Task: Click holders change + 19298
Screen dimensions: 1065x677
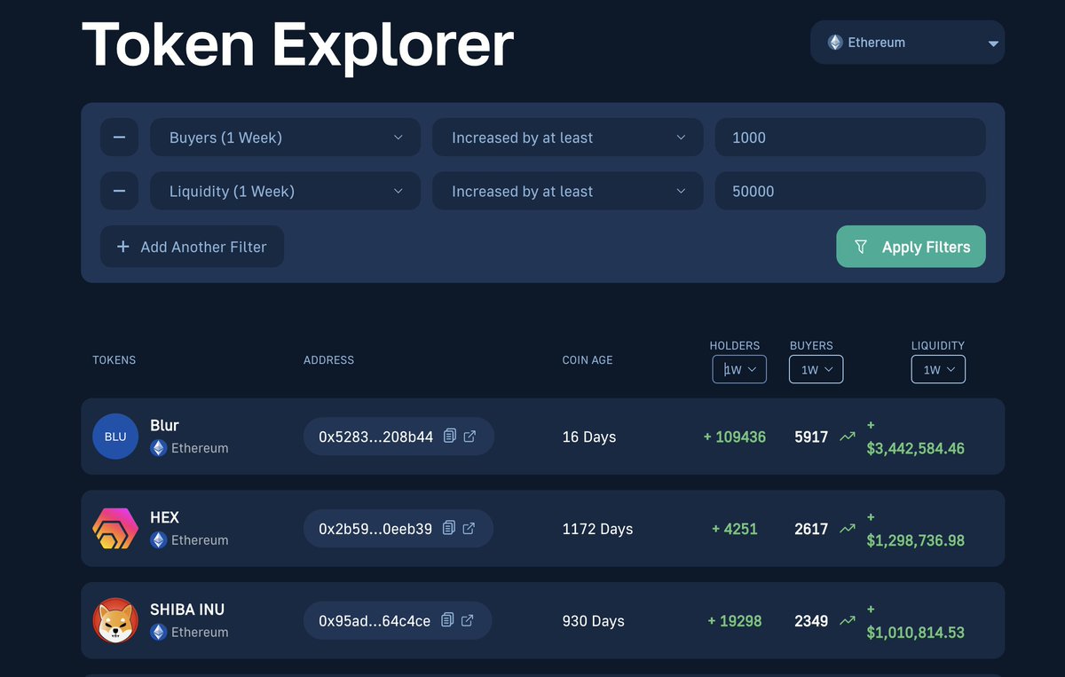Action: click(x=735, y=621)
